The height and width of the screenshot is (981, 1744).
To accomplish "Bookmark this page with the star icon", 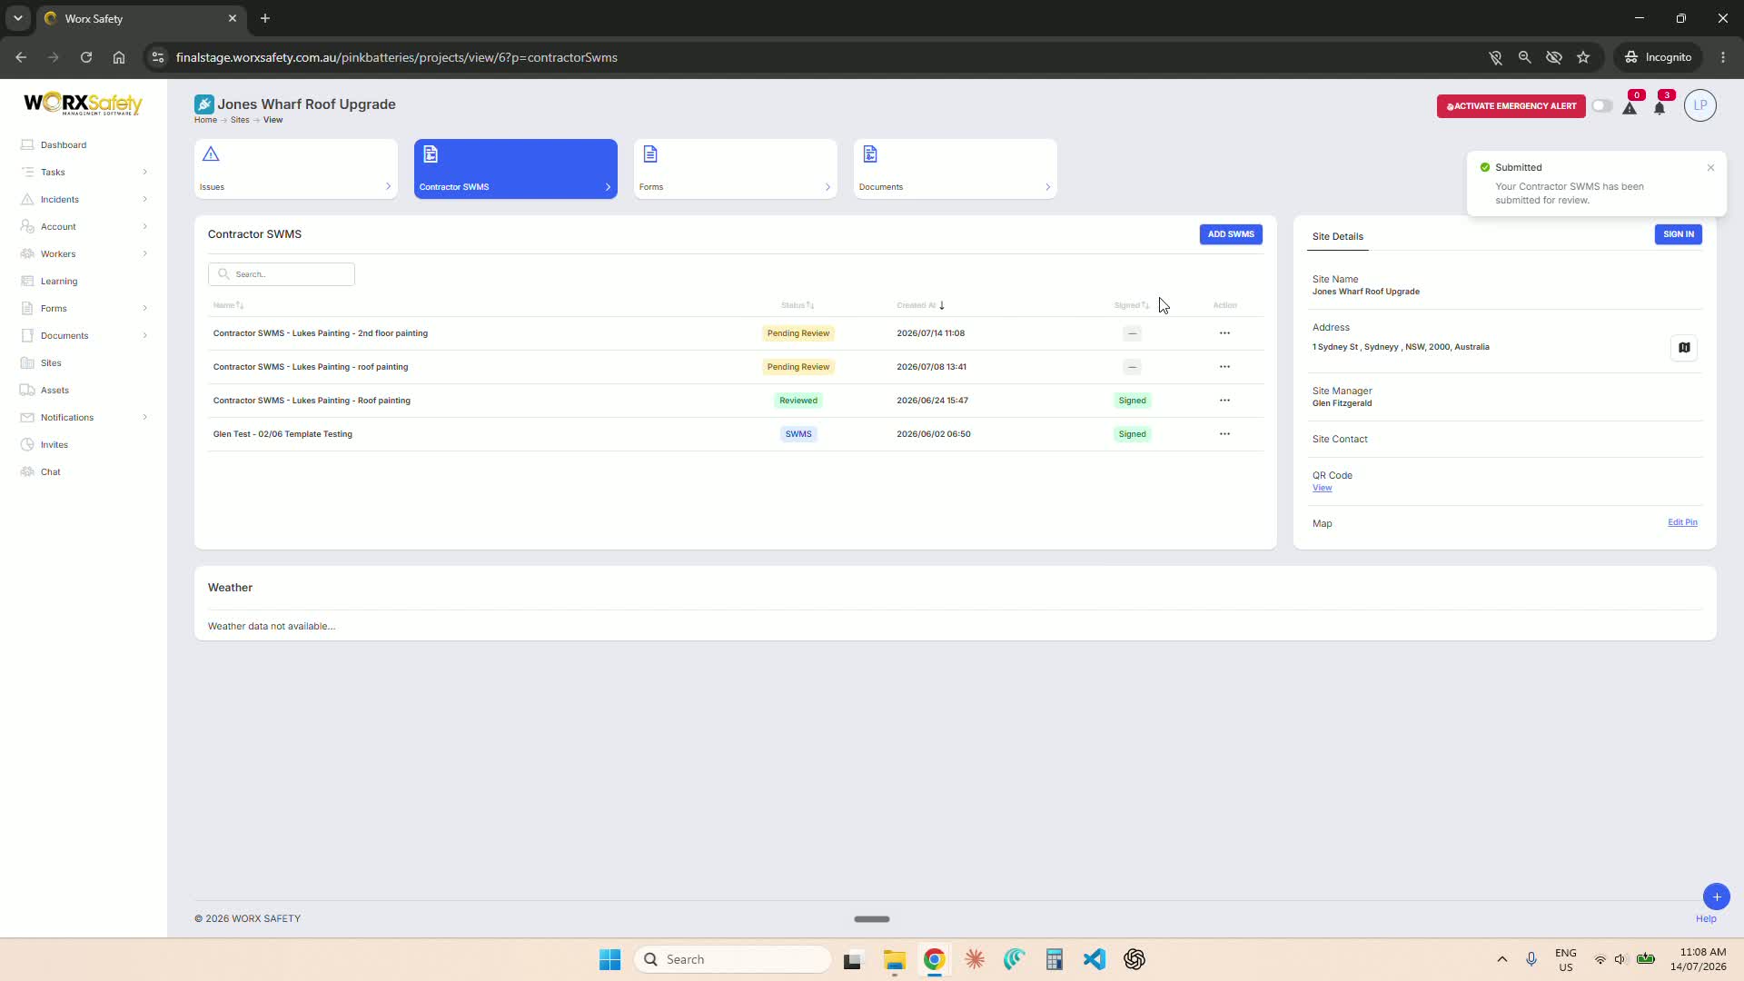I will [x=1583, y=57].
